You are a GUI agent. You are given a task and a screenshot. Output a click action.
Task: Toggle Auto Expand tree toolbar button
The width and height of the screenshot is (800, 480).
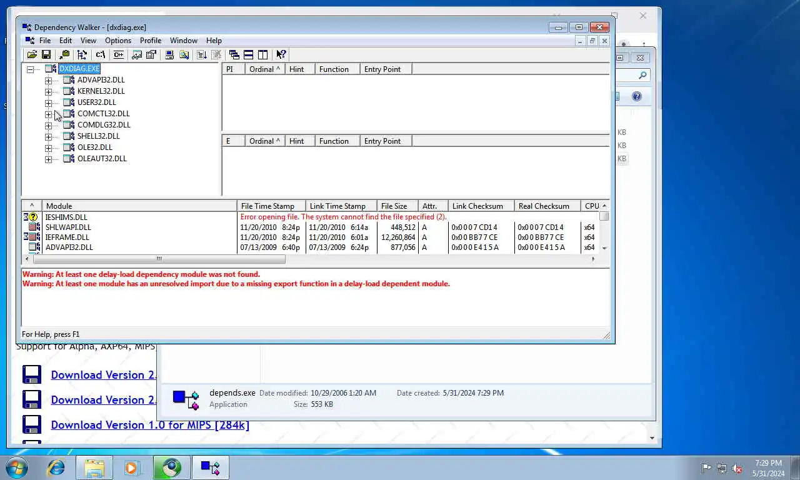coord(82,55)
